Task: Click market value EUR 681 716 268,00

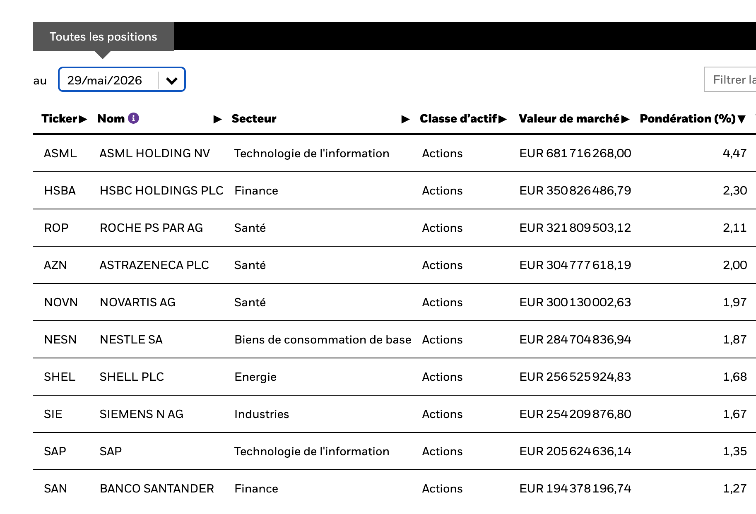Action: [575, 154]
